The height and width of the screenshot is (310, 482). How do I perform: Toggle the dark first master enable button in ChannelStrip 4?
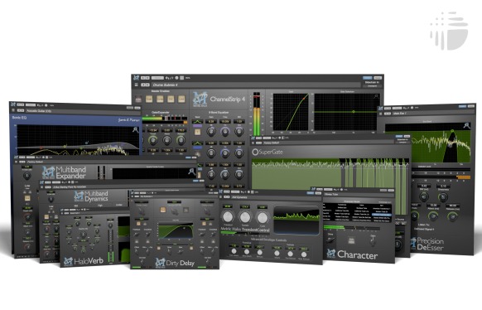click(138, 99)
